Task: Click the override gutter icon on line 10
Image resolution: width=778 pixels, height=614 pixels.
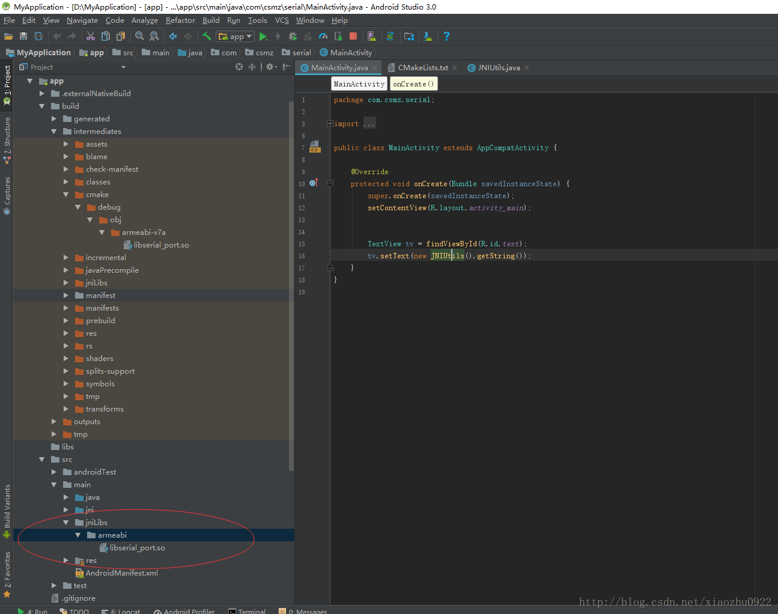Action: pyautogui.click(x=314, y=183)
